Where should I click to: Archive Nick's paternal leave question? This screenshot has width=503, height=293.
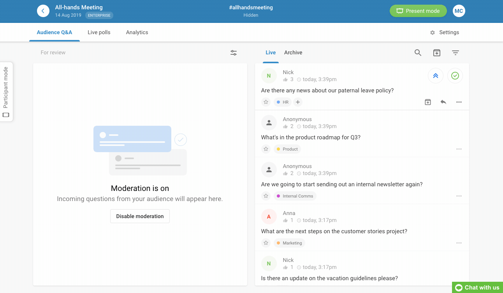tap(428, 102)
